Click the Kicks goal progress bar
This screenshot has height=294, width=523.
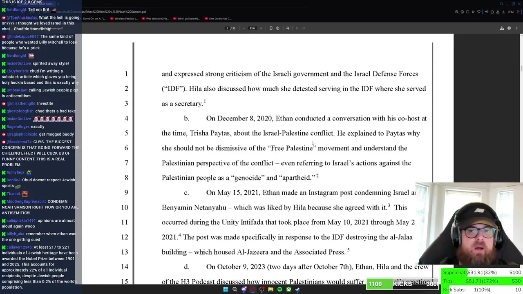click(x=403, y=284)
